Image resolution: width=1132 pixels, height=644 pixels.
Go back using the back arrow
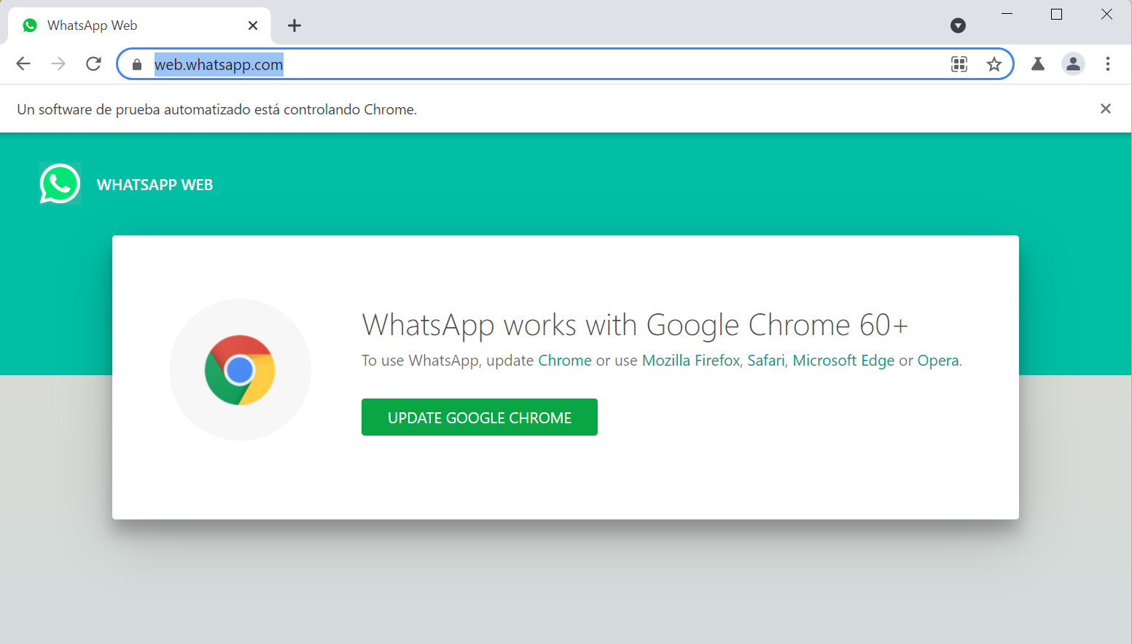coord(23,64)
